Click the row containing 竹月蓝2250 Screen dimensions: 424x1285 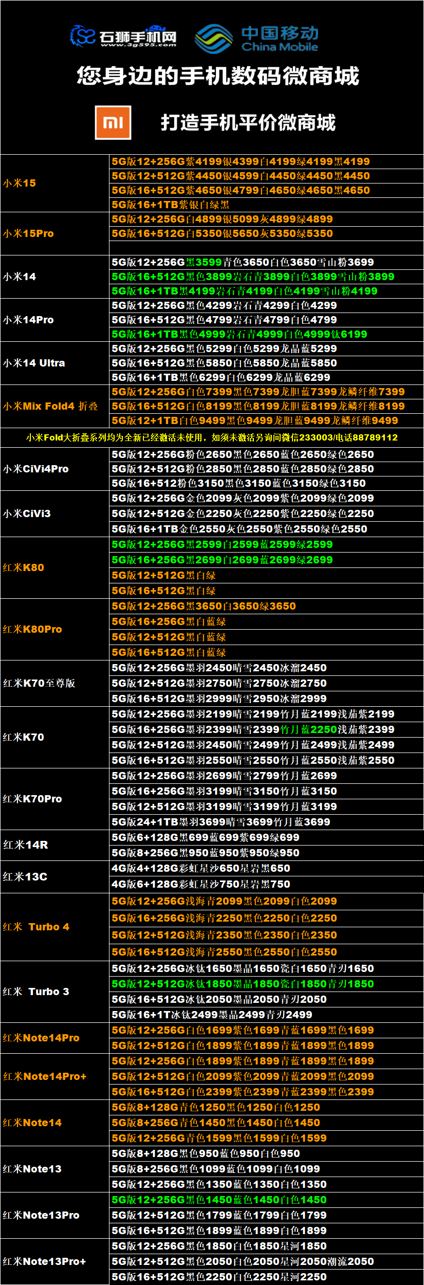[266, 729]
